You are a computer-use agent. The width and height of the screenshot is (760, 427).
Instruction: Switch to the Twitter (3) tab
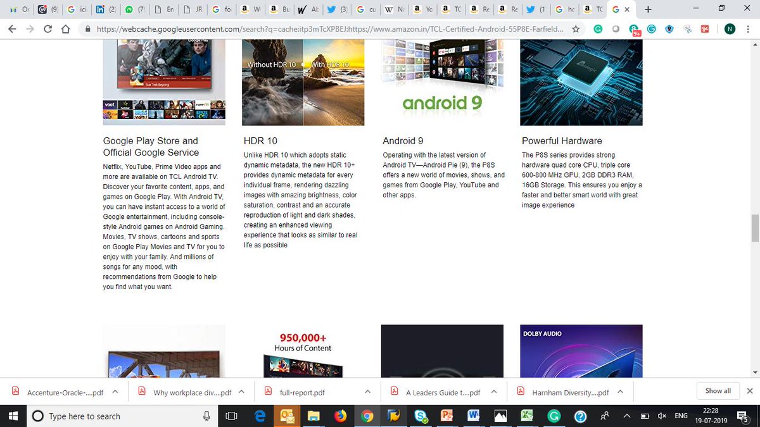pyautogui.click(x=338, y=9)
